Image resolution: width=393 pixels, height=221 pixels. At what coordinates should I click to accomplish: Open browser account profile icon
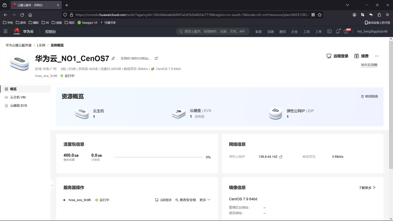(x=354, y=15)
